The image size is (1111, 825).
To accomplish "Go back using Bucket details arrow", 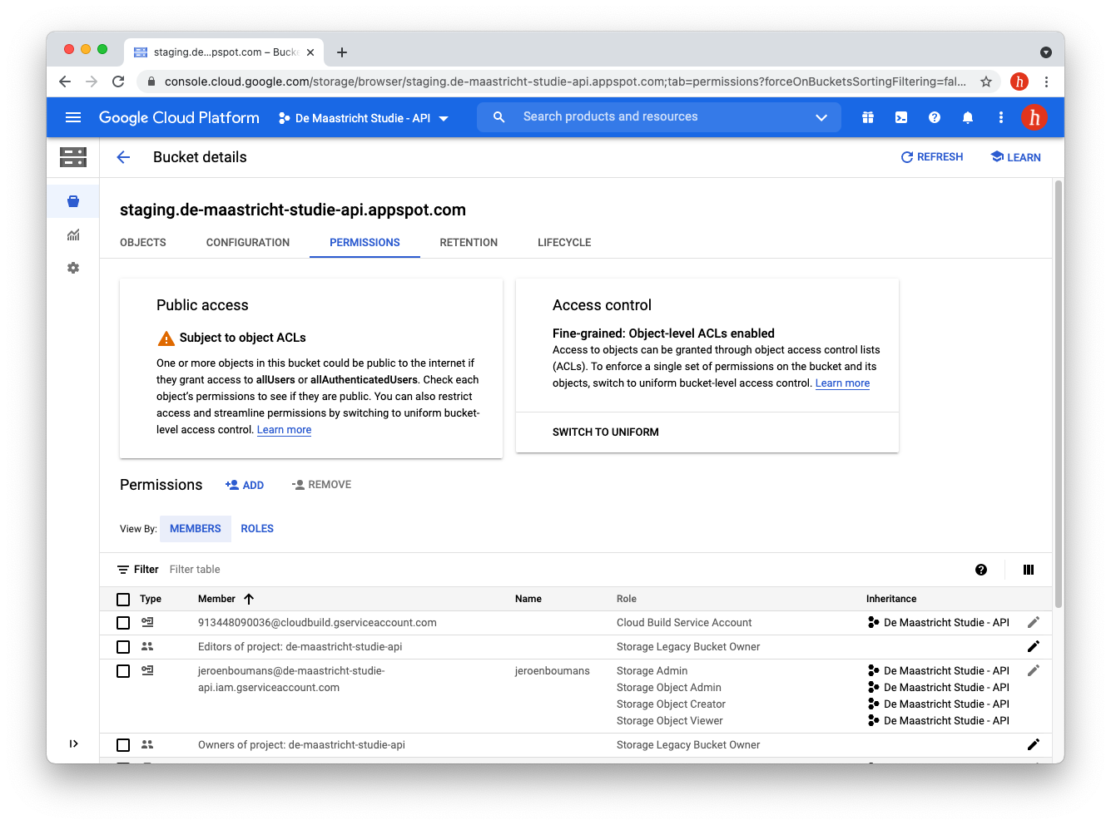I will 124,157.
